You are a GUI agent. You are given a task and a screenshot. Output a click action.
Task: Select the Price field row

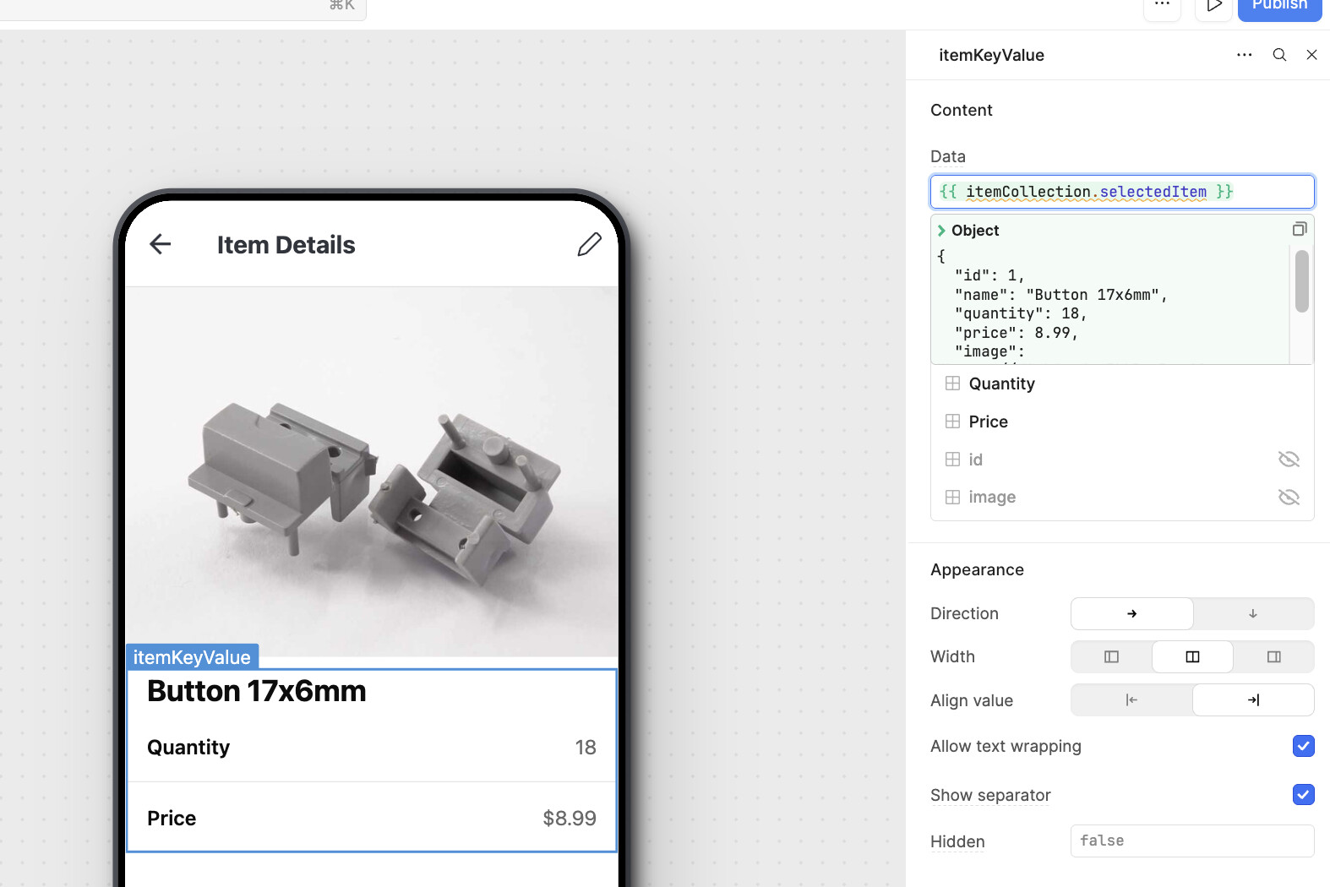[x=1122, y=422]
